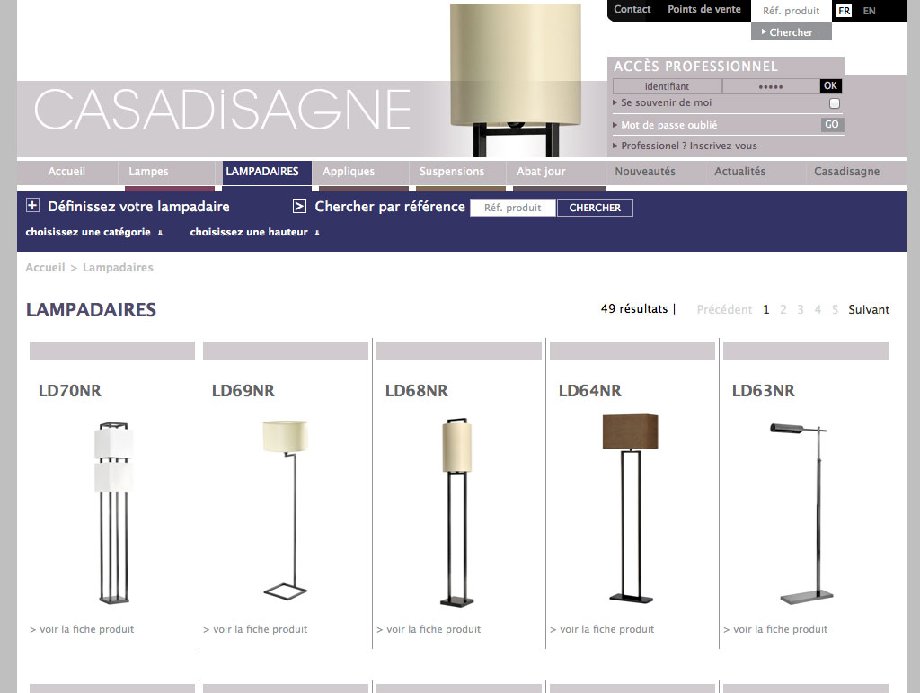This screenshot has width=920, height=693.
Task: Click the Réf. produit search input field
Action: 512,208
